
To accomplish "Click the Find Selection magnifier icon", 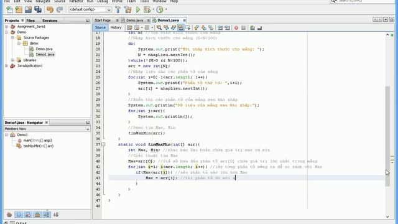I will (x=159, y=27).
